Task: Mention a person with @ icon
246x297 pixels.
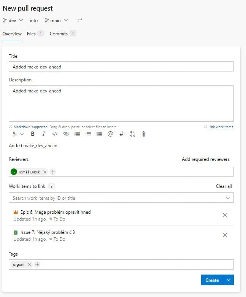Action: [110, 134]
